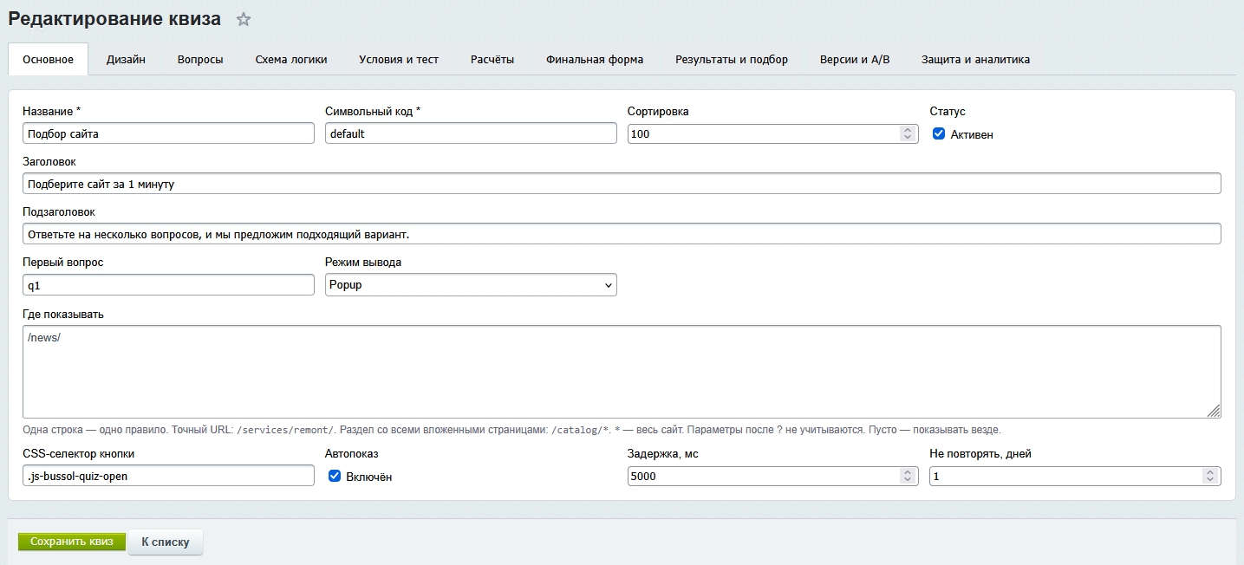The height and width of the screenshot is (565, 1244).
Task: Click the К списку button
Action: 165,542
